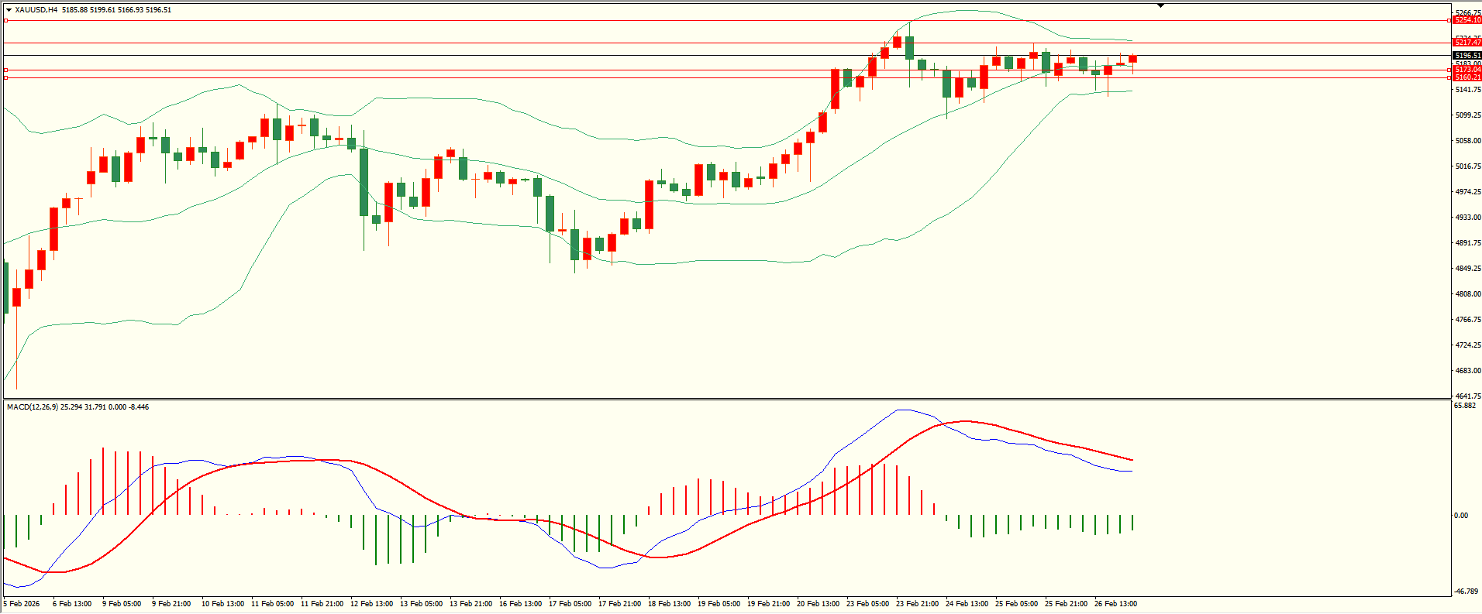Screen dimensions: 1482x614
Task: Click the black chart shift triangle marker
Action: click(x=1160, y=5)
